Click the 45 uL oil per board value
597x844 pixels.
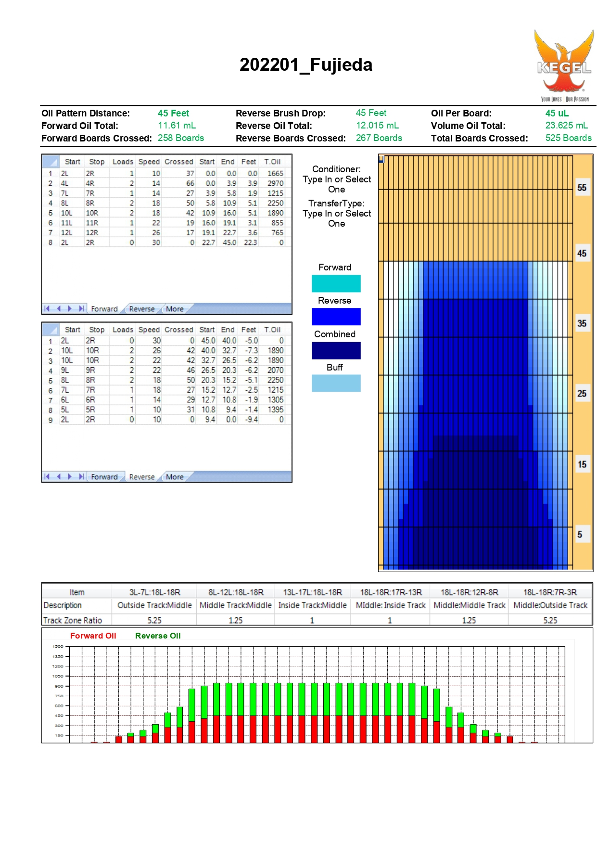tap(557, 114)
